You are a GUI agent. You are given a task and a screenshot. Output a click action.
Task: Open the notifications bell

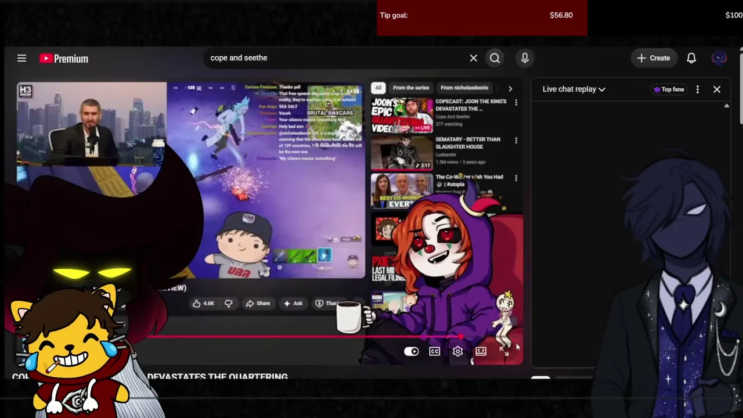coord(691,58)
